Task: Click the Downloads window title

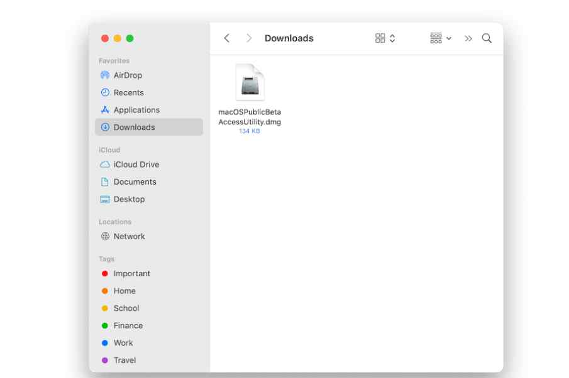Action: click(289, 38)
